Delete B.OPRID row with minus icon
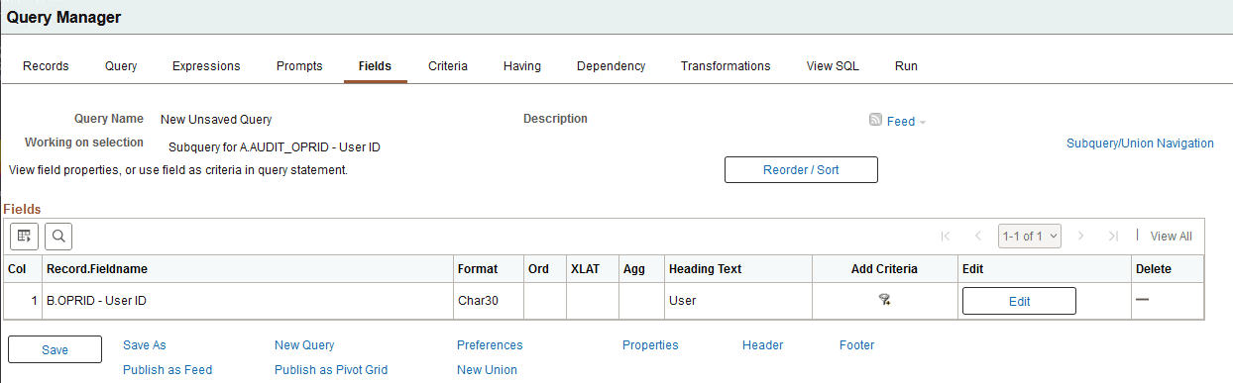Screen dimensions: 1233x383 [x=1142, y=300]
